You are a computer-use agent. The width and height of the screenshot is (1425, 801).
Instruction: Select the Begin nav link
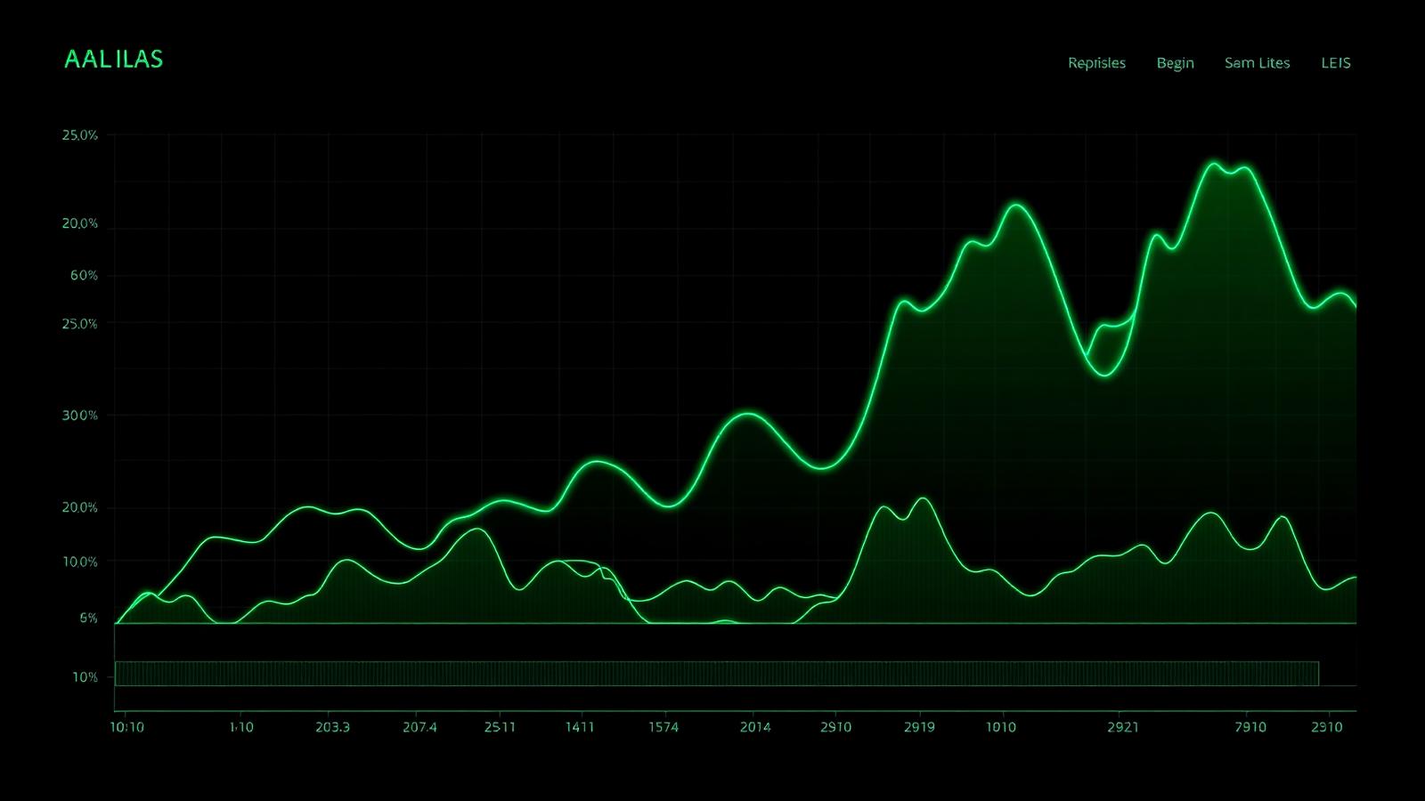[x=1175, y=63]
